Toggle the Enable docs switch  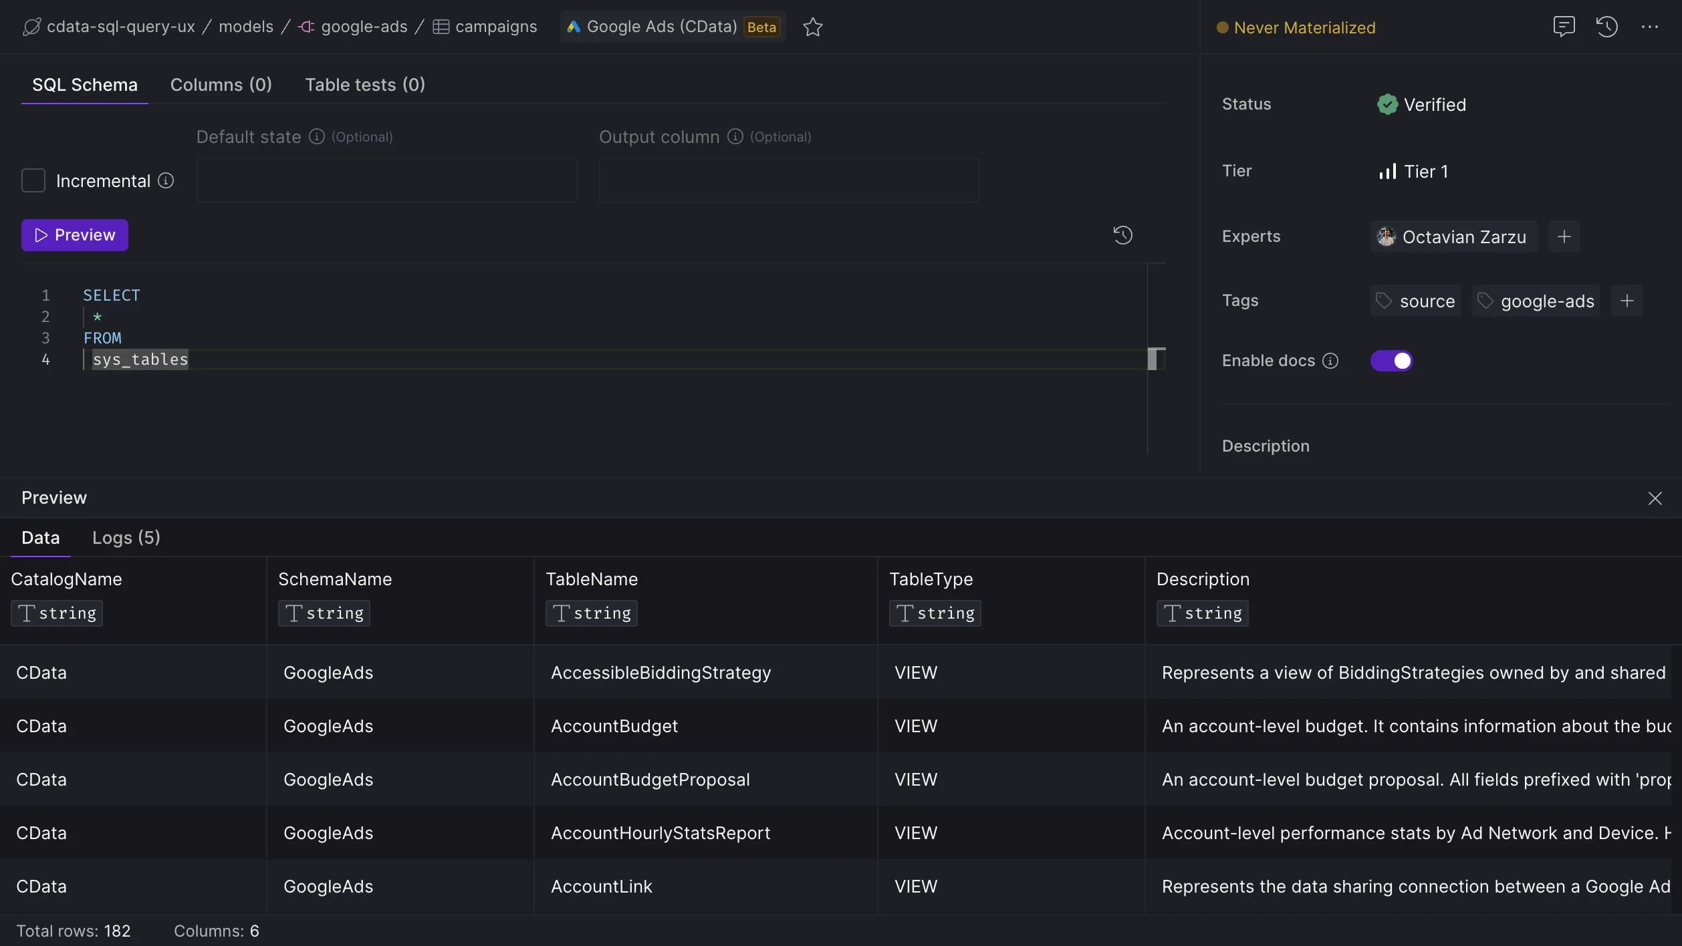click(x=1391, y=361)
